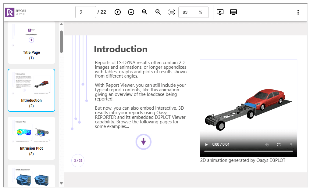Go to the next page using down arrow

131,12
